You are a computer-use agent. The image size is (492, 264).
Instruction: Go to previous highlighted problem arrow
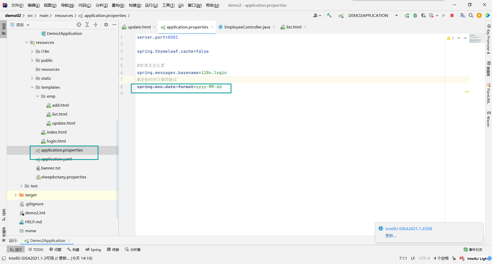pos(459,38)
